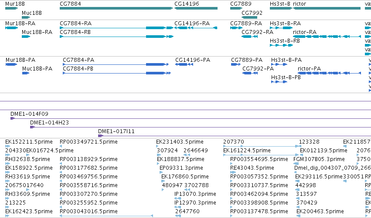This screenshot has height=218, width=371.
Task: Select the Hs3st-B gene label
Action: point(280,4)
